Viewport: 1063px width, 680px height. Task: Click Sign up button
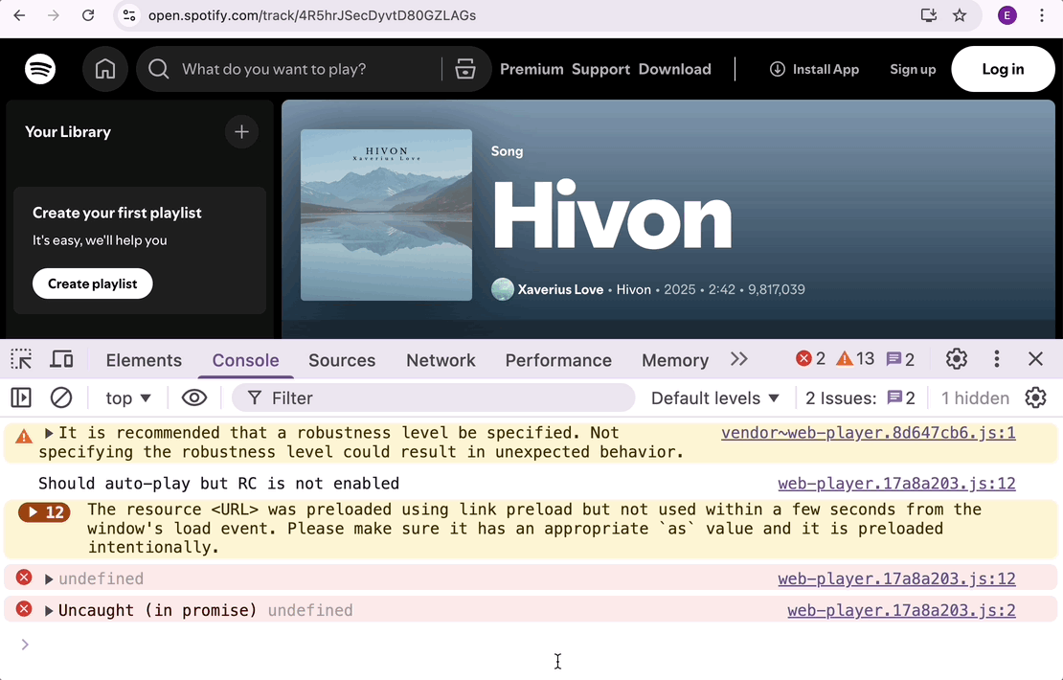pos(913,69)
